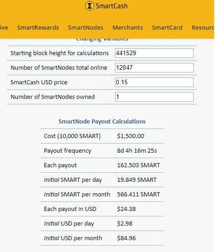
Task: Click the SmartCash brand name text
Action: click(x=111, y=6)
